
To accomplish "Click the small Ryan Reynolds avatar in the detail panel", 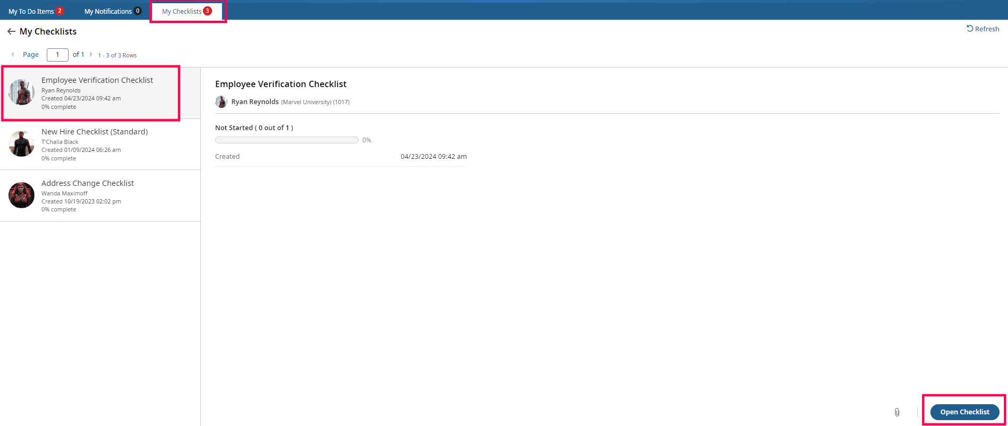I will pos(221,101).
